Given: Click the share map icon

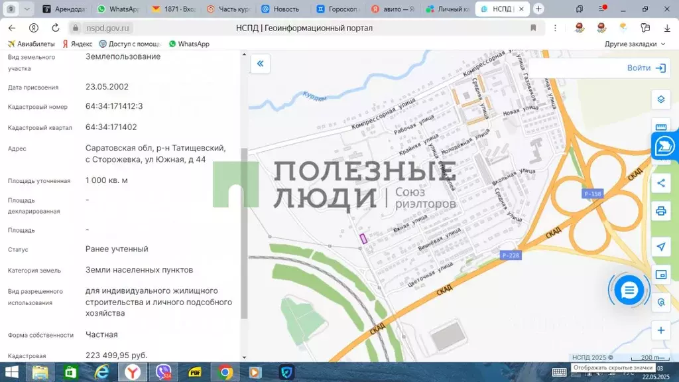Looking at the screenshot, I should pyautogui.click(x=661, y=183).
